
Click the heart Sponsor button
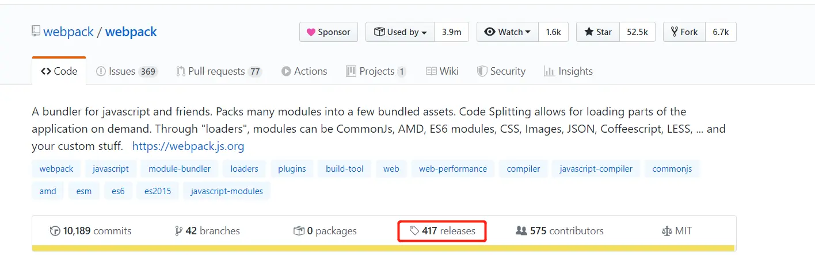tap(329, 32)
